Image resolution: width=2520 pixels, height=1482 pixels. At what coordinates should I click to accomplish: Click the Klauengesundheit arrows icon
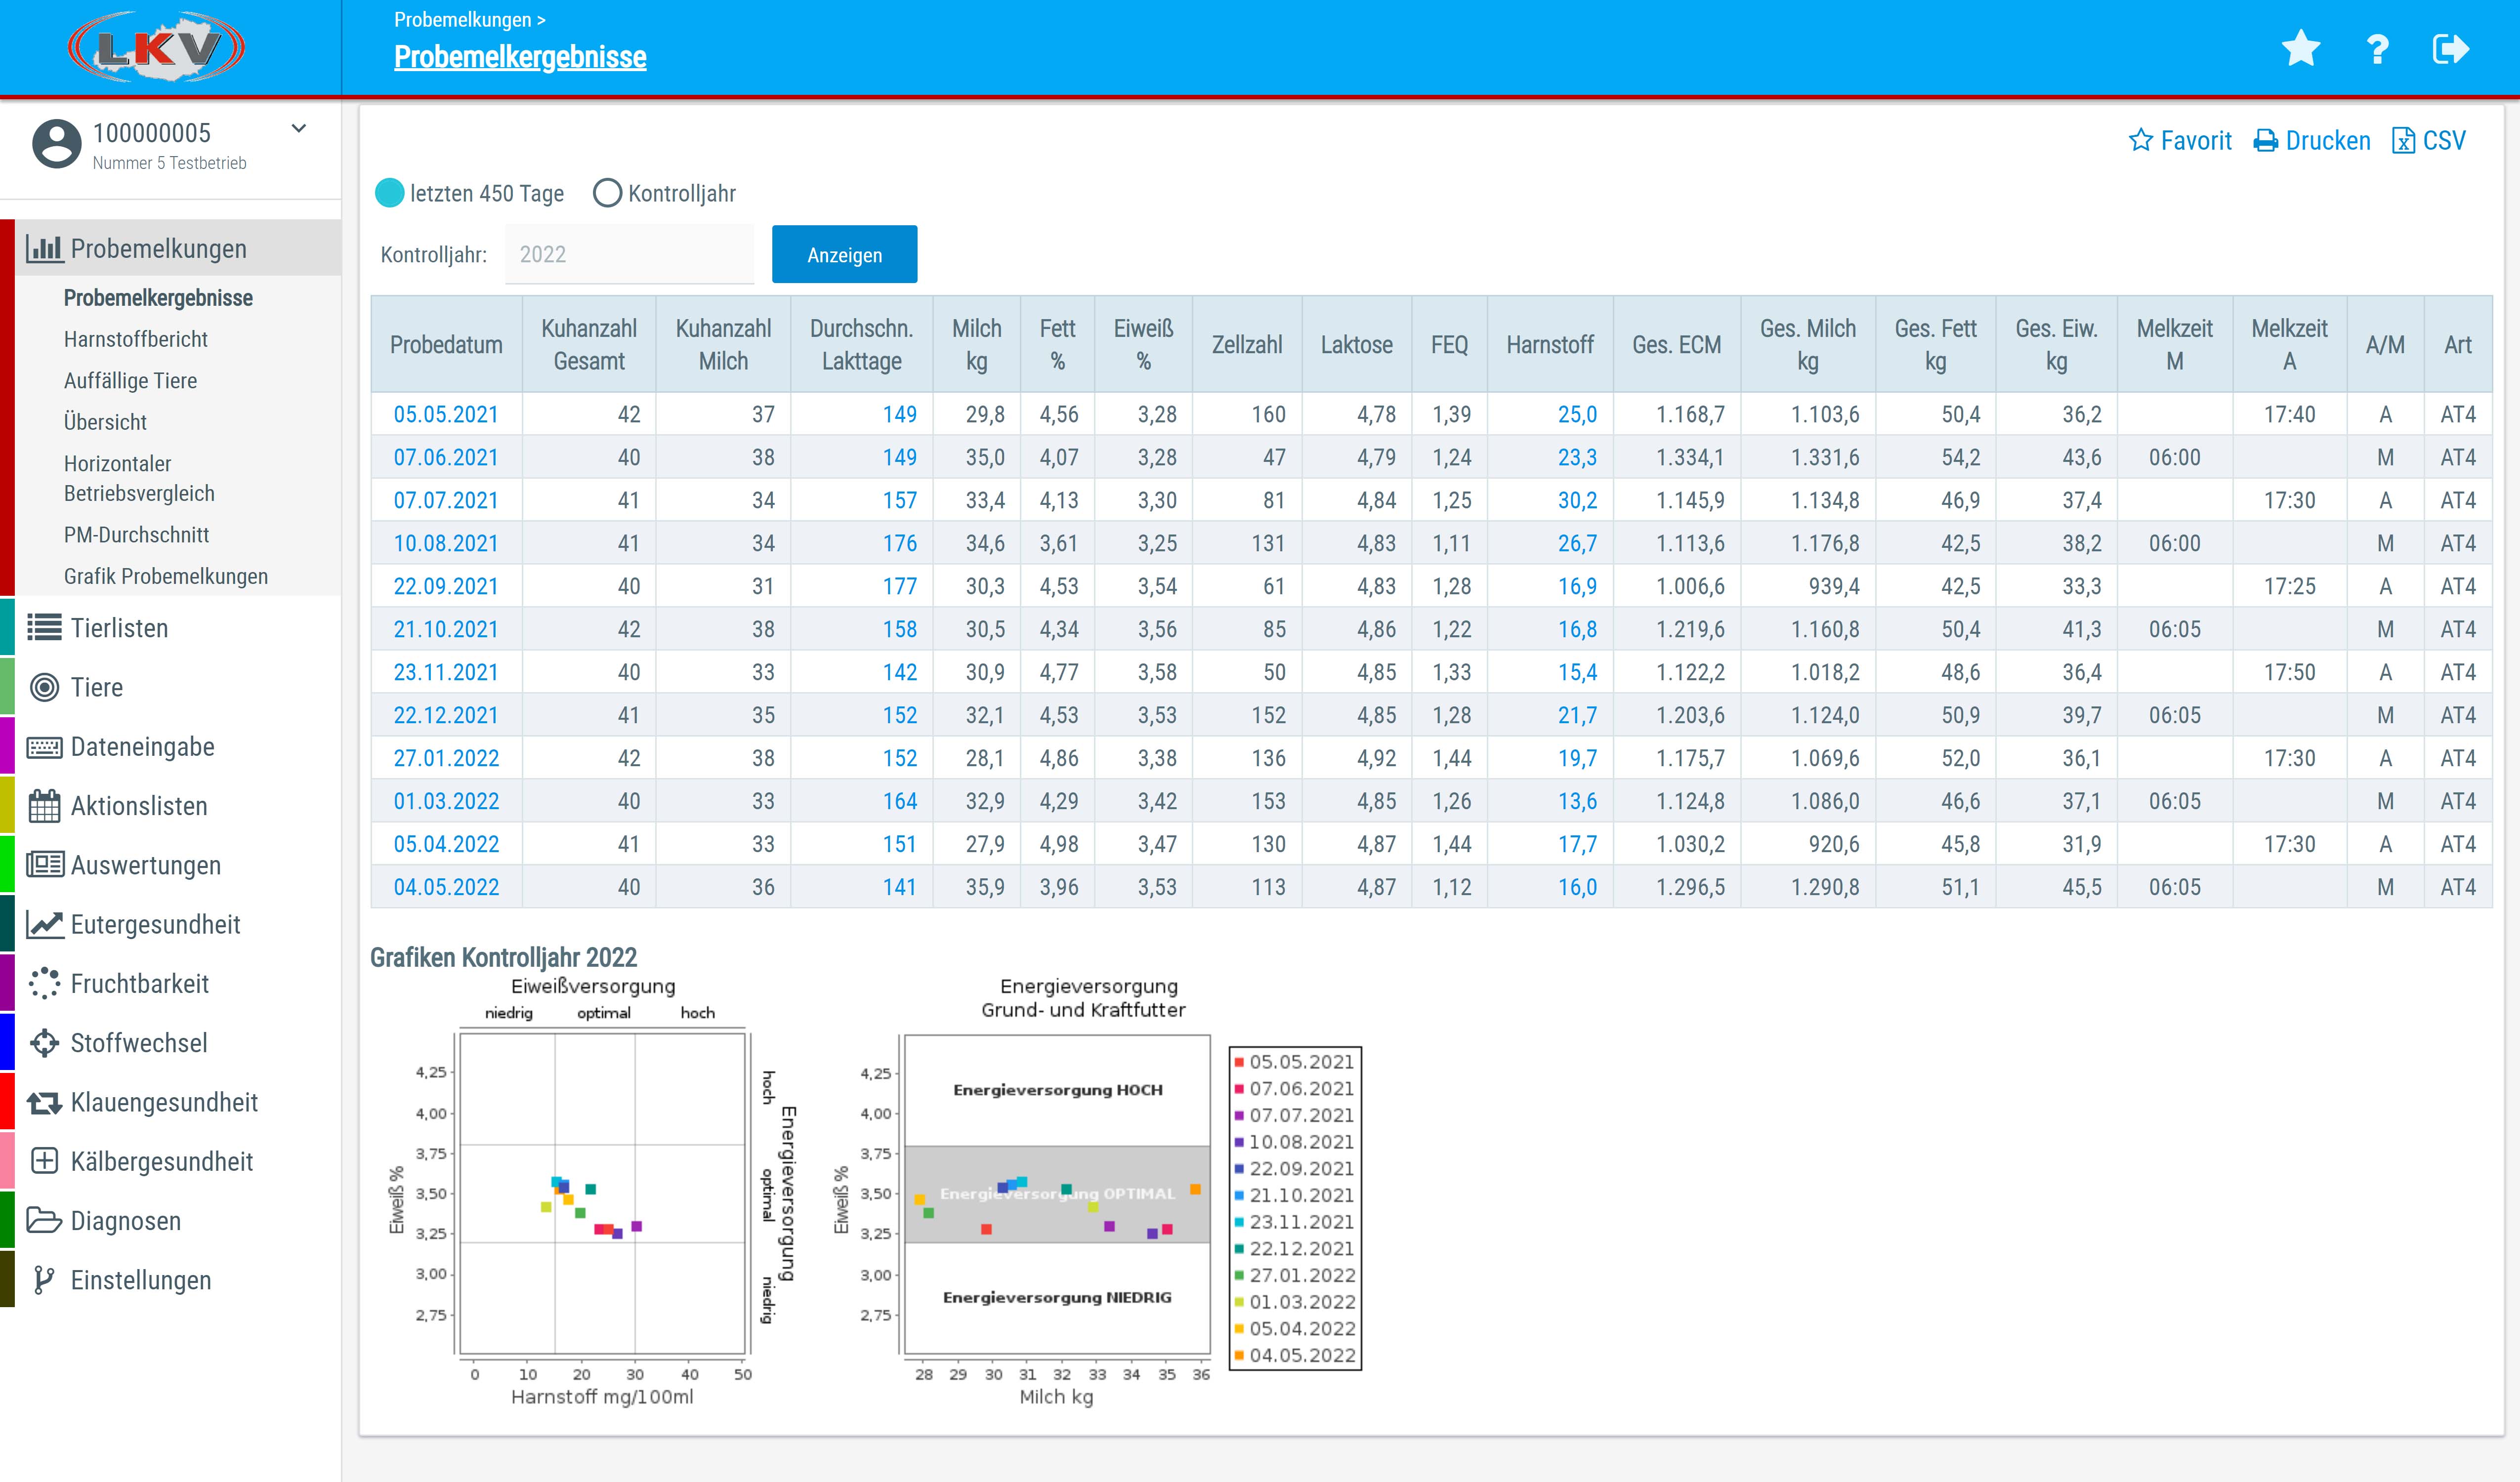click(44, 1102)
